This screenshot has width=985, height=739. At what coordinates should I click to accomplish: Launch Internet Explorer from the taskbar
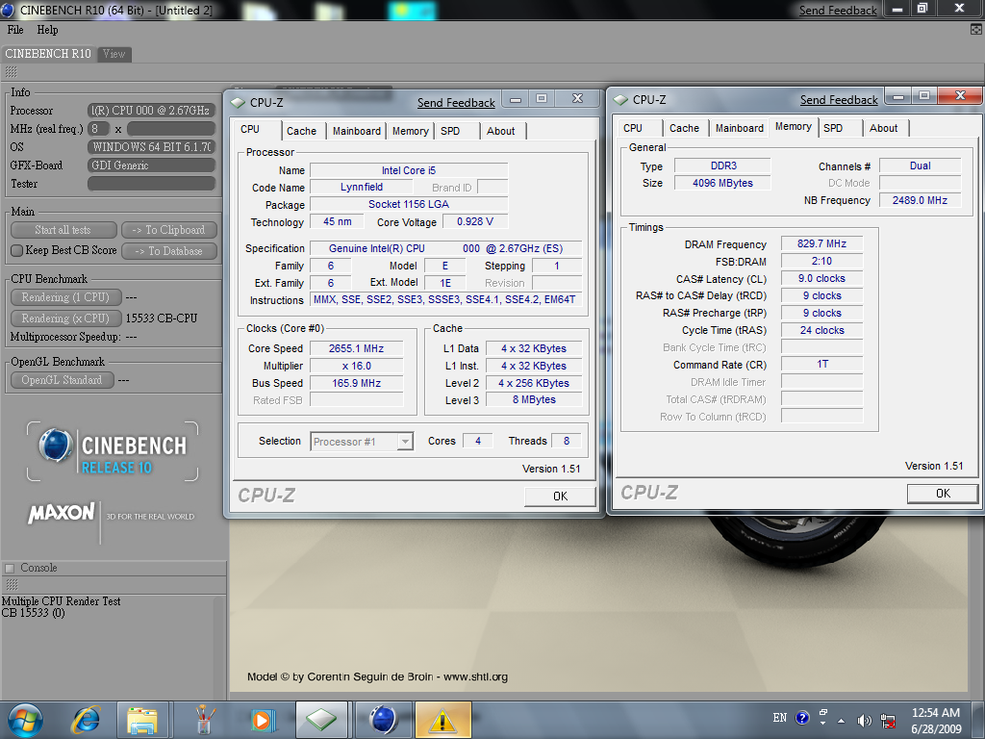click(86, 720)
